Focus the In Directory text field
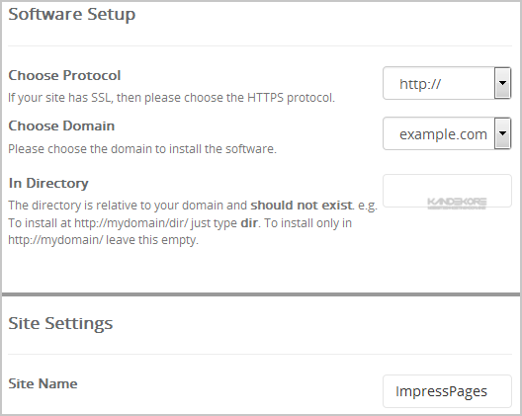The image size is (522, 416). (x=447, y=191)
